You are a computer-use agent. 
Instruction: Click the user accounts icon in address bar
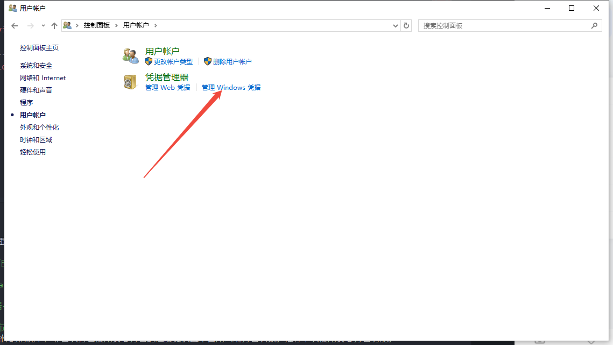point(67,25)
